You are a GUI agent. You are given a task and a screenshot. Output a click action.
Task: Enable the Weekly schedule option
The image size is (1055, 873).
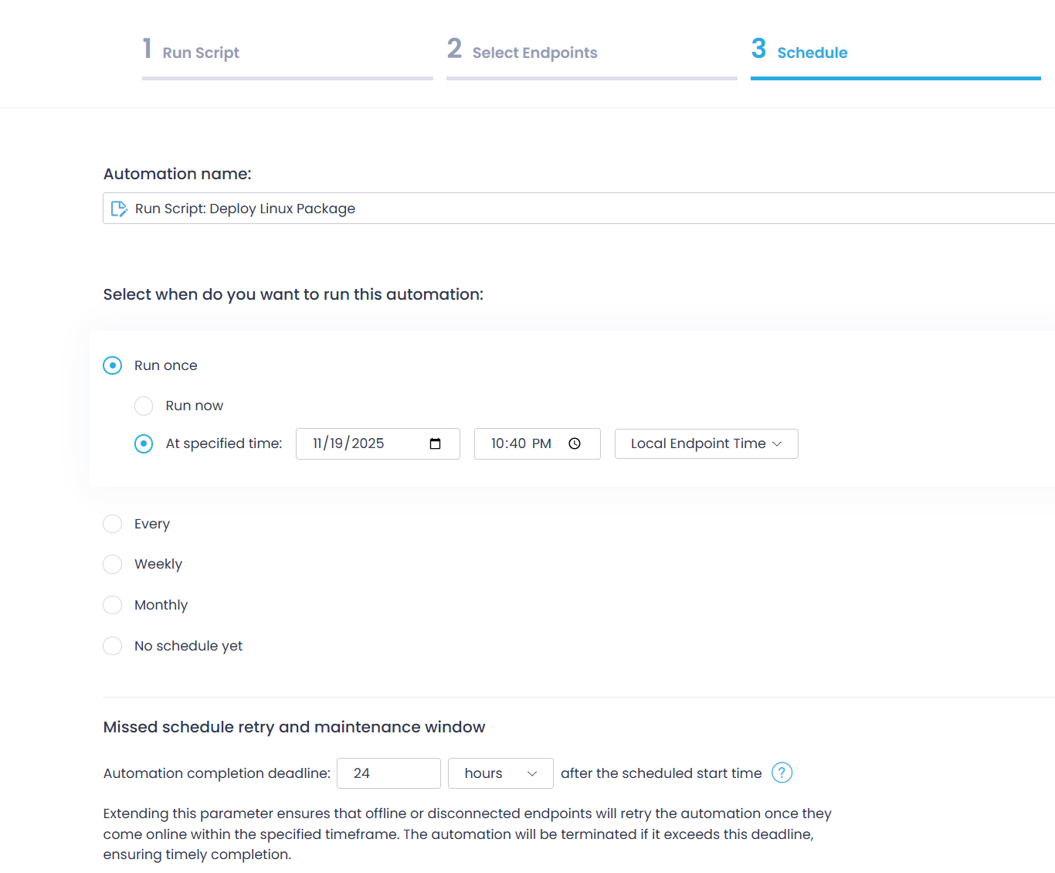(112, 564)
